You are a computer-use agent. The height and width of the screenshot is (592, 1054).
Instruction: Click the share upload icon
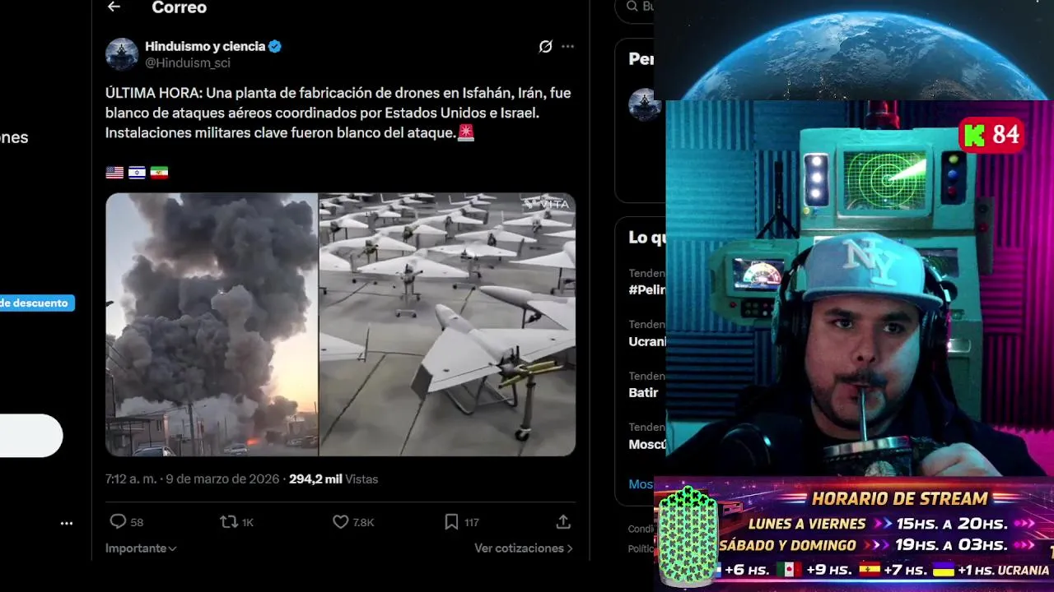pos(563,522)
